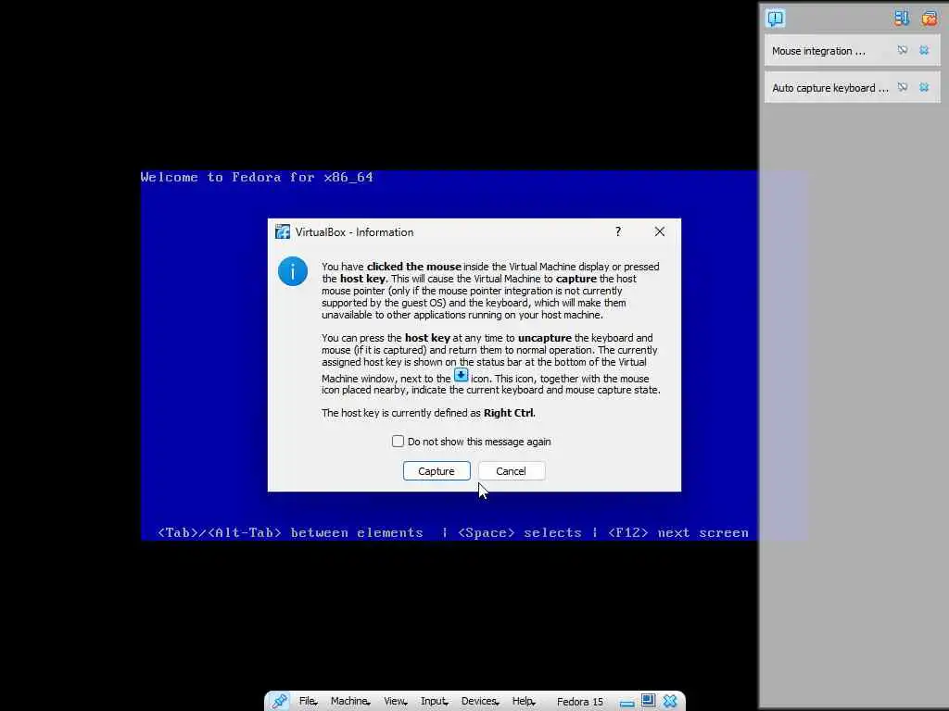Image resolution: width=949 pixels, height=711 pixels.
Task: Open the Devices menu in mini toolbar
Action: (x=479, y=702)
